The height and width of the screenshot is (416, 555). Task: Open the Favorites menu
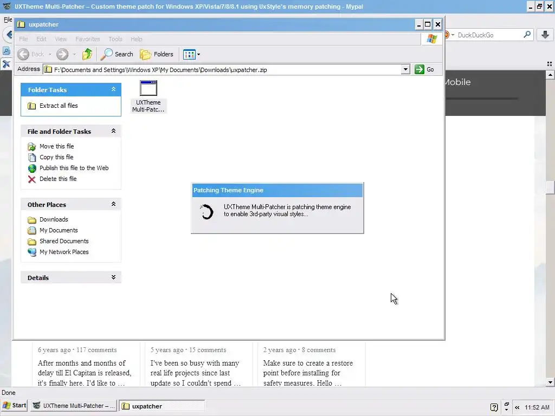pyautogui.click(x=87, y=39)
